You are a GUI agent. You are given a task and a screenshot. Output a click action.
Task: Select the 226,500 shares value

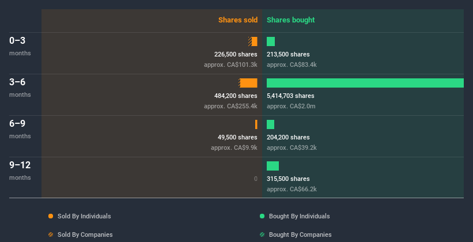point(236,54)
